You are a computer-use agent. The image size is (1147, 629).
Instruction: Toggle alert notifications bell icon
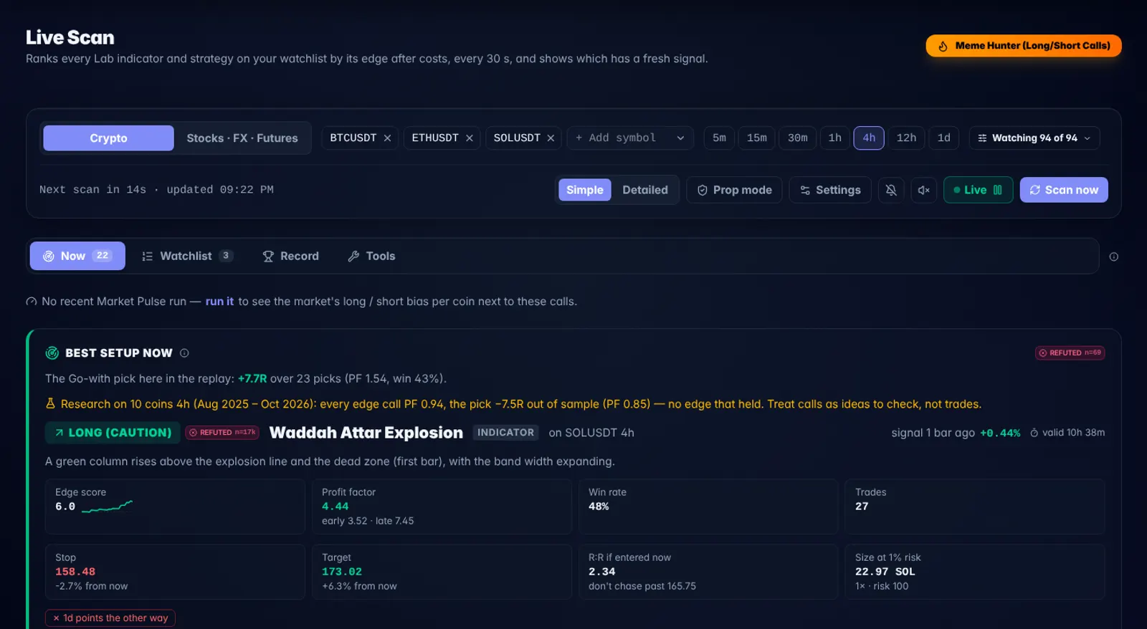pyautogui.click(x=891, y=190)
